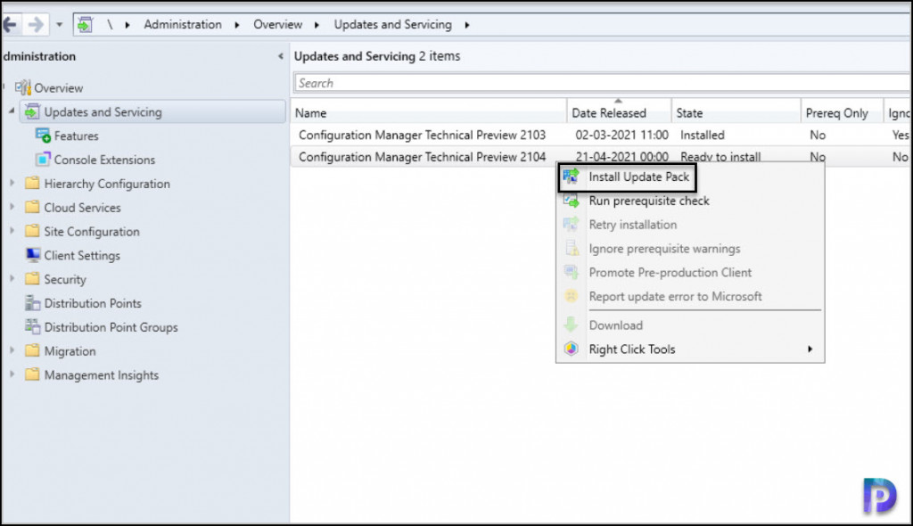Viewport: 913px width, 526px height.
Task: Open the arrow after Administration in breadcrumb
Action: pyautogui.click(x=237, y=25)
